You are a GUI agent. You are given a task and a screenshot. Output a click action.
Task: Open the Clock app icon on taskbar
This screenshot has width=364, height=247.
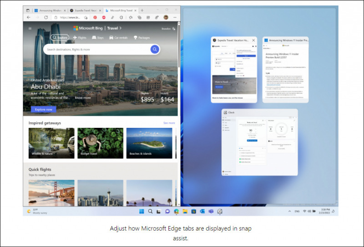[220, 211]
